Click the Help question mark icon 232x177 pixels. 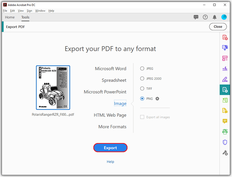click(205, 17)
